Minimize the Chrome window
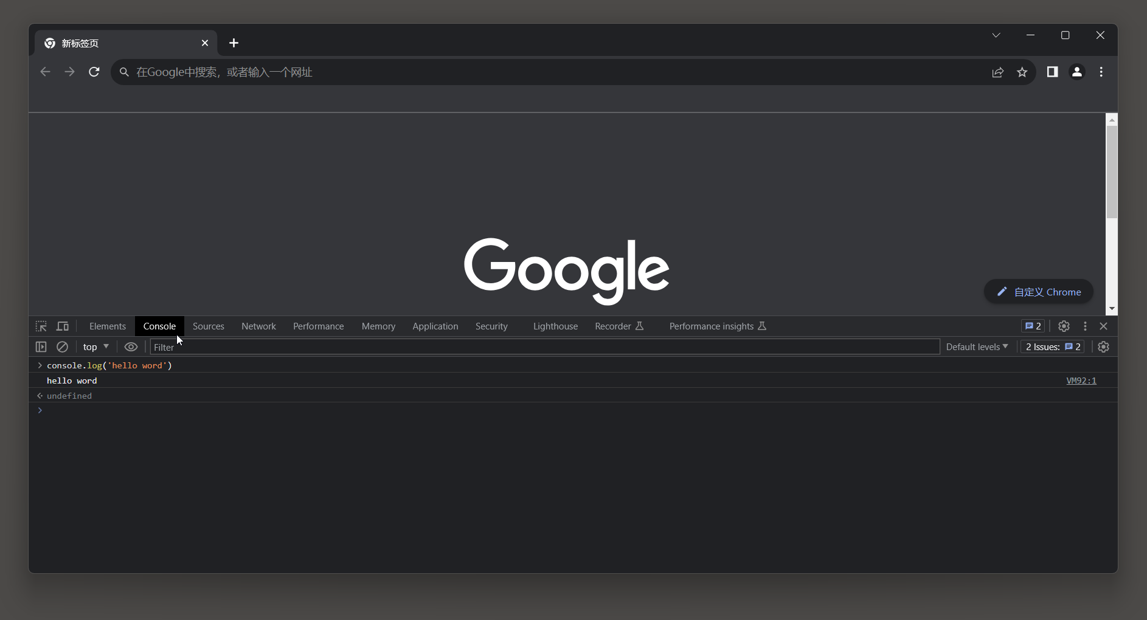Viewport: 1147px width, 620px height. pos(1030,35)
